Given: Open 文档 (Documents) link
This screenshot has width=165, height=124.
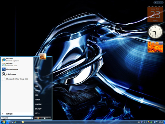Looking at the screenshot, I should click(37, 68).
